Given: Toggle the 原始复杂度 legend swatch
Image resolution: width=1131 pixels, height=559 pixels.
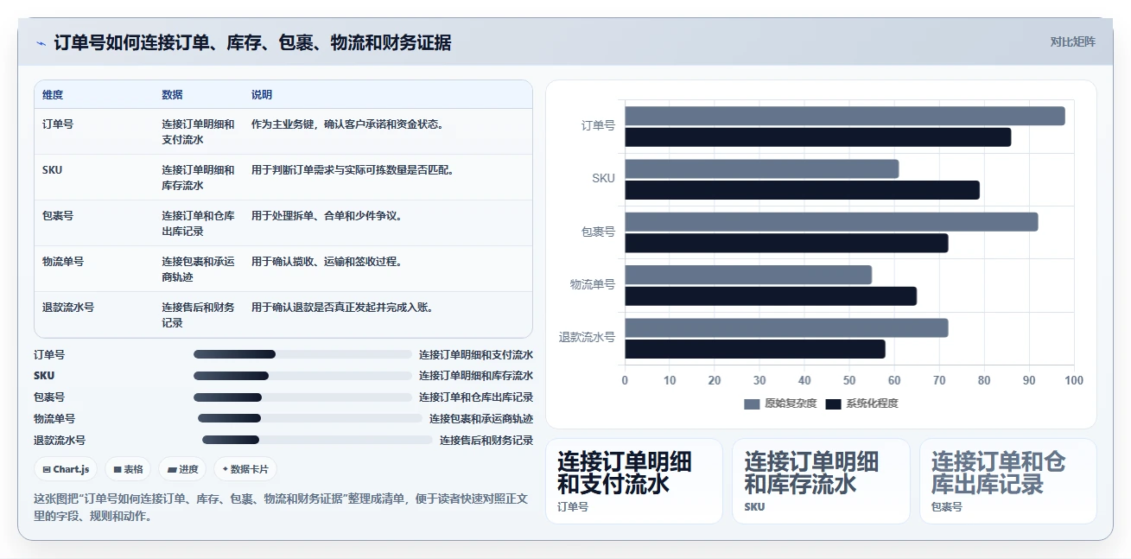Looking at the screenshot, I should [x=751, y=403].
